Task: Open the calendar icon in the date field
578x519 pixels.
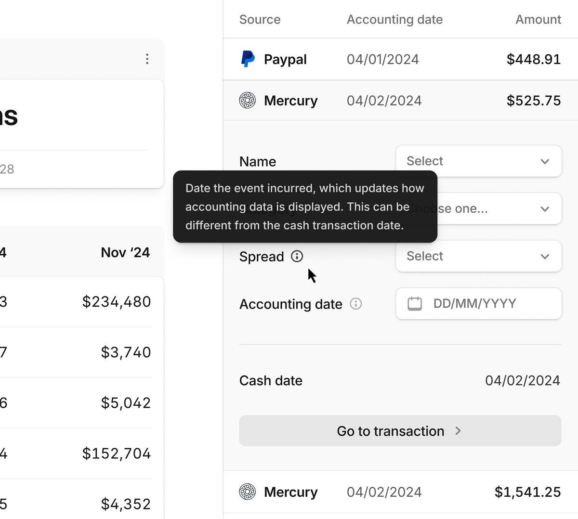Action: (415, 303)
